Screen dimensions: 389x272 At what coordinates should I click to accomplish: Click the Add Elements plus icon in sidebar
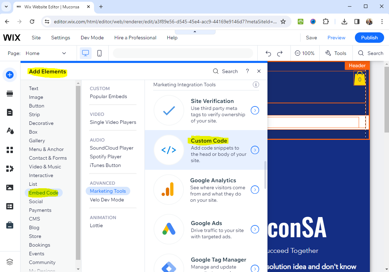click(x=10, y=75)
